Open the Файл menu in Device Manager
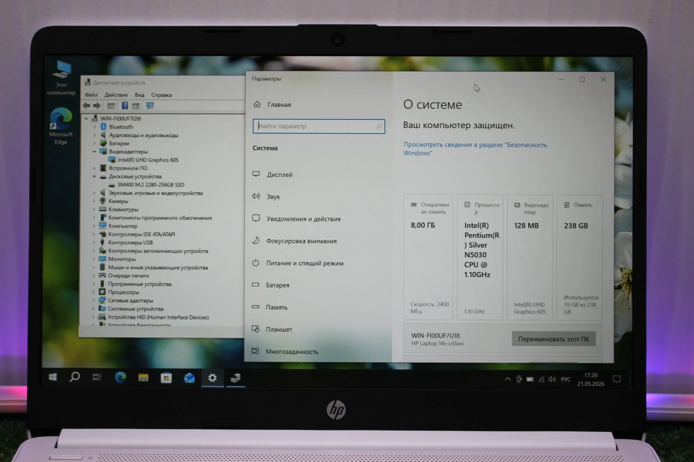 click(x=91, y=95)
